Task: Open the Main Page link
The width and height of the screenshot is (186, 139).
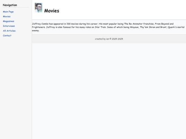Action: click(8, 12)
